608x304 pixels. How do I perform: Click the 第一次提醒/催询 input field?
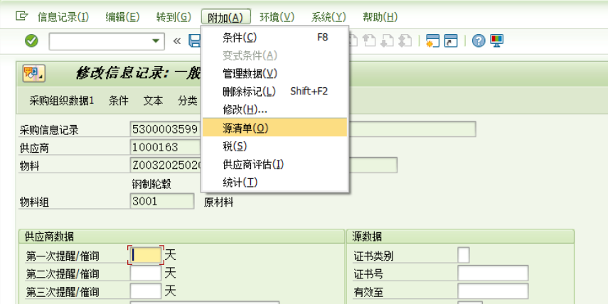click(x=146, y=254)
